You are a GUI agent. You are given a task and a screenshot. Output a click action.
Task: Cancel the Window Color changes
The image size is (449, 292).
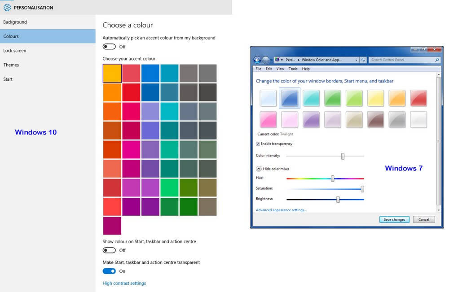424,219
